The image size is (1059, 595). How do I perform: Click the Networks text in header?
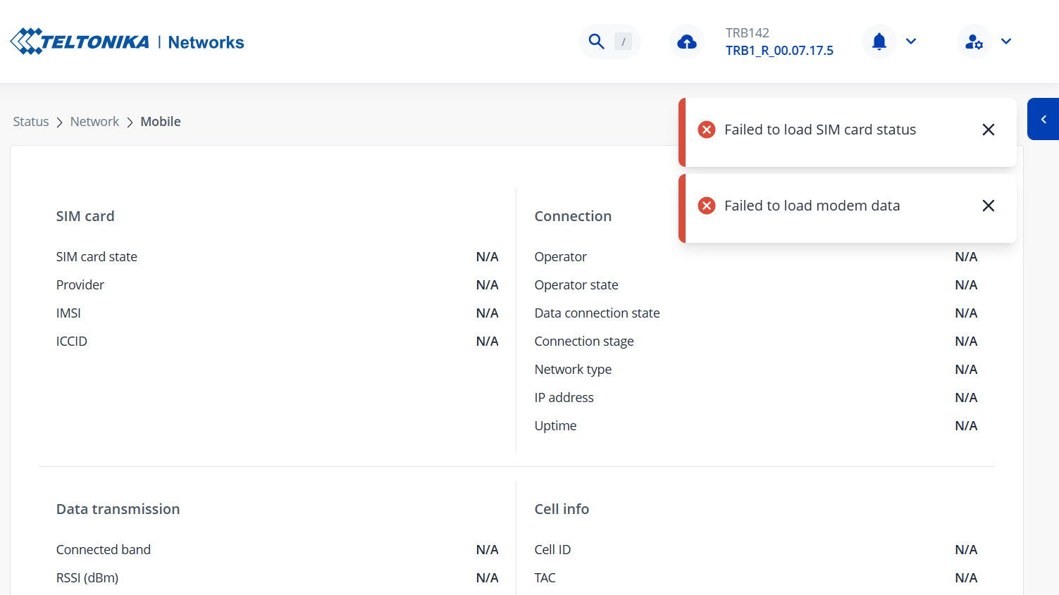click(x=206, y=42)
